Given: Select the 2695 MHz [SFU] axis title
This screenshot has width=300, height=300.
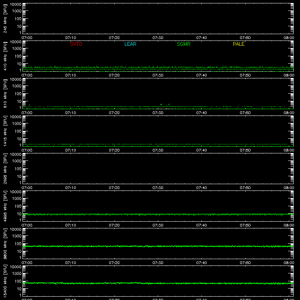Looking at the screenshot, I should coord(5,168).
